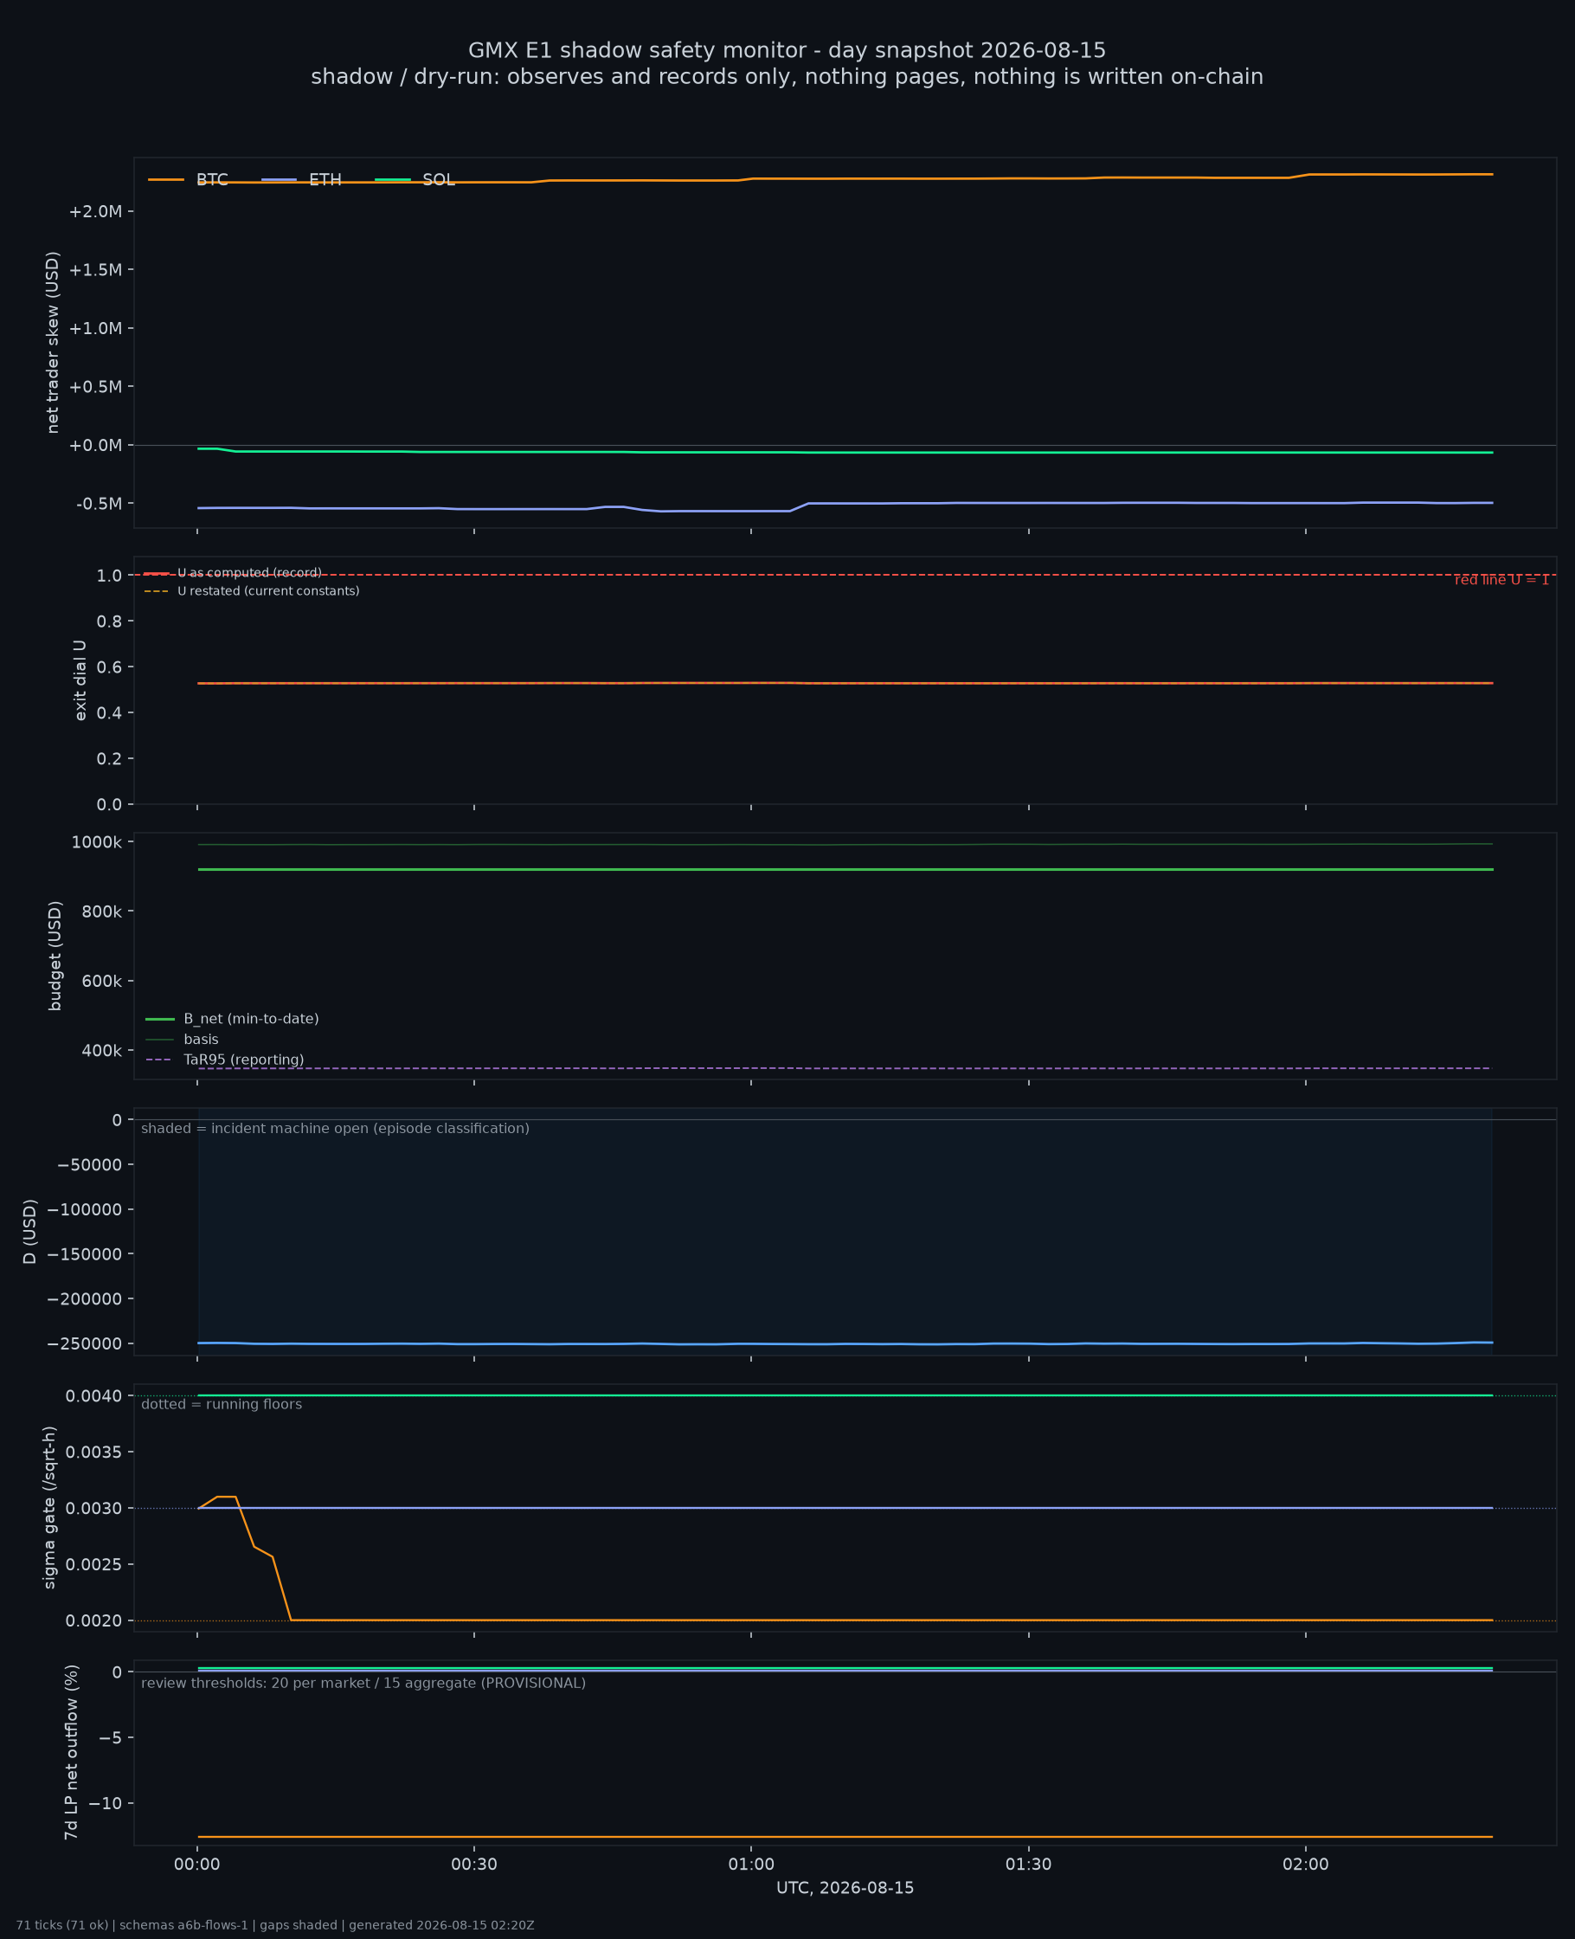This screenshot has height=1939, width=1575.
Task: Click the '00:00' time tick label
Action: (x=197, y=1865)
